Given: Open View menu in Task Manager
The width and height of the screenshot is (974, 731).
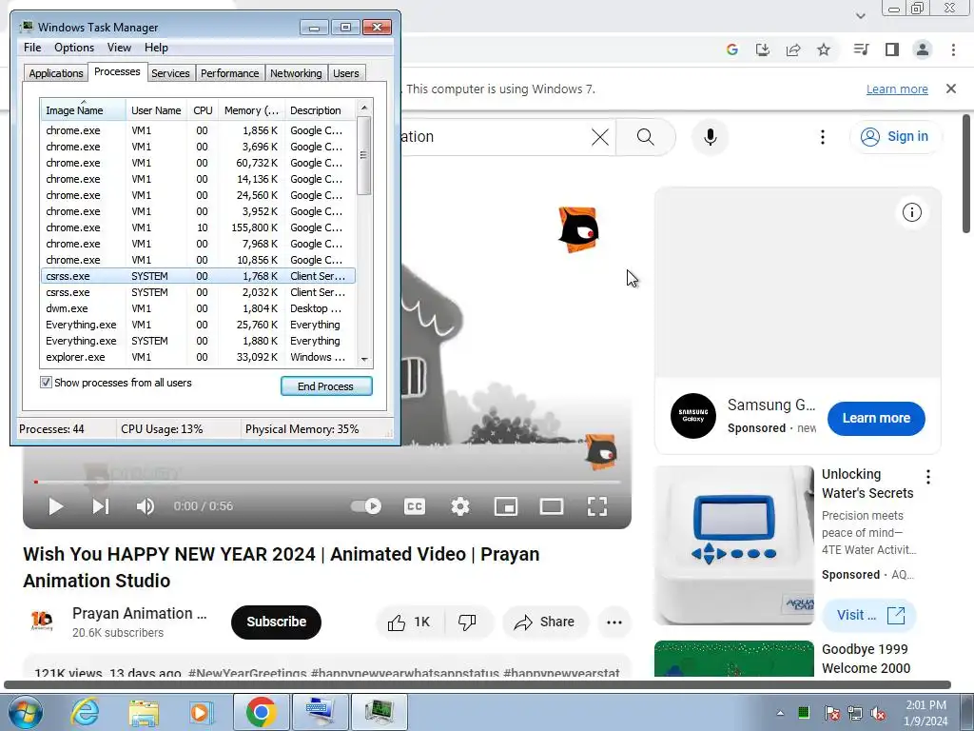Looking at the screenshot, I should click(119, 48).
